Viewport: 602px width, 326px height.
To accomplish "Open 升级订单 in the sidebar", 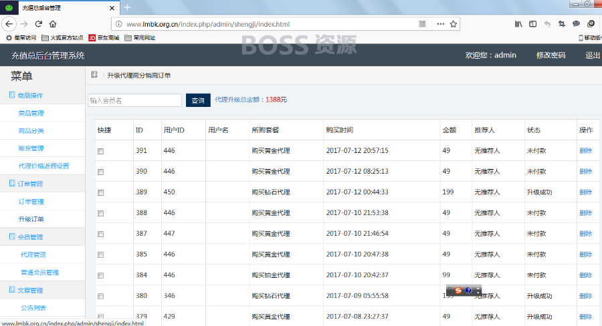I will (31, 219).
